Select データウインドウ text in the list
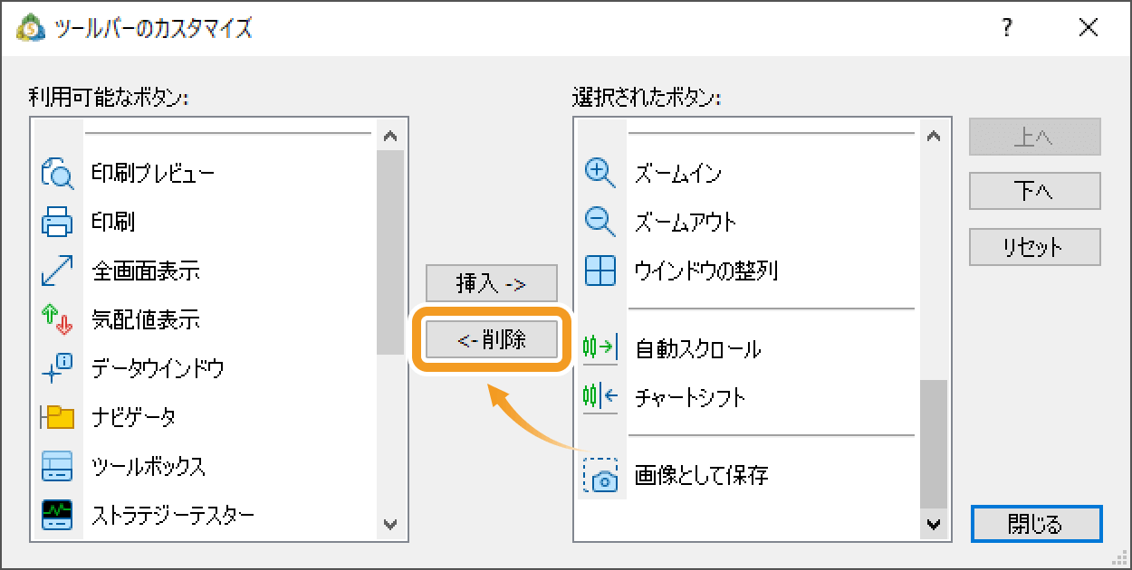The width and height of the screenshot is (1132, 570). (158, 368)
